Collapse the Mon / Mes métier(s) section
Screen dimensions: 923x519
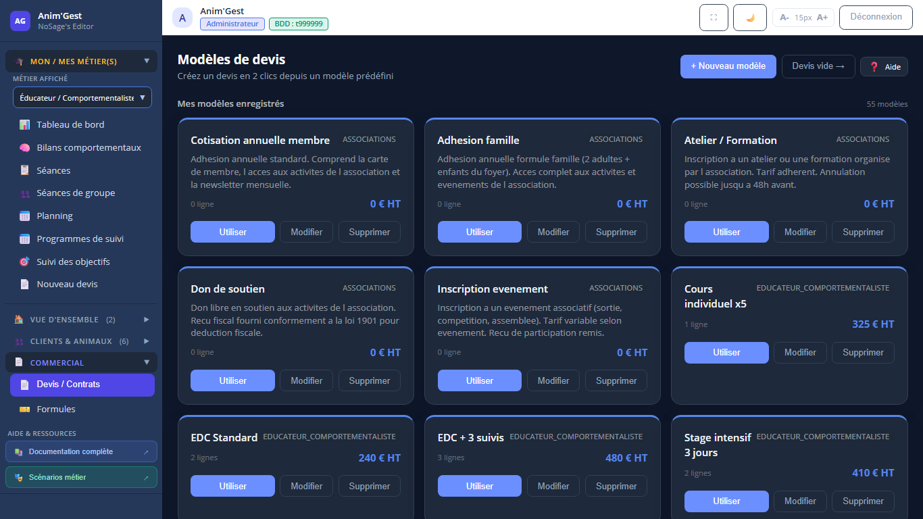coord(81,61)
